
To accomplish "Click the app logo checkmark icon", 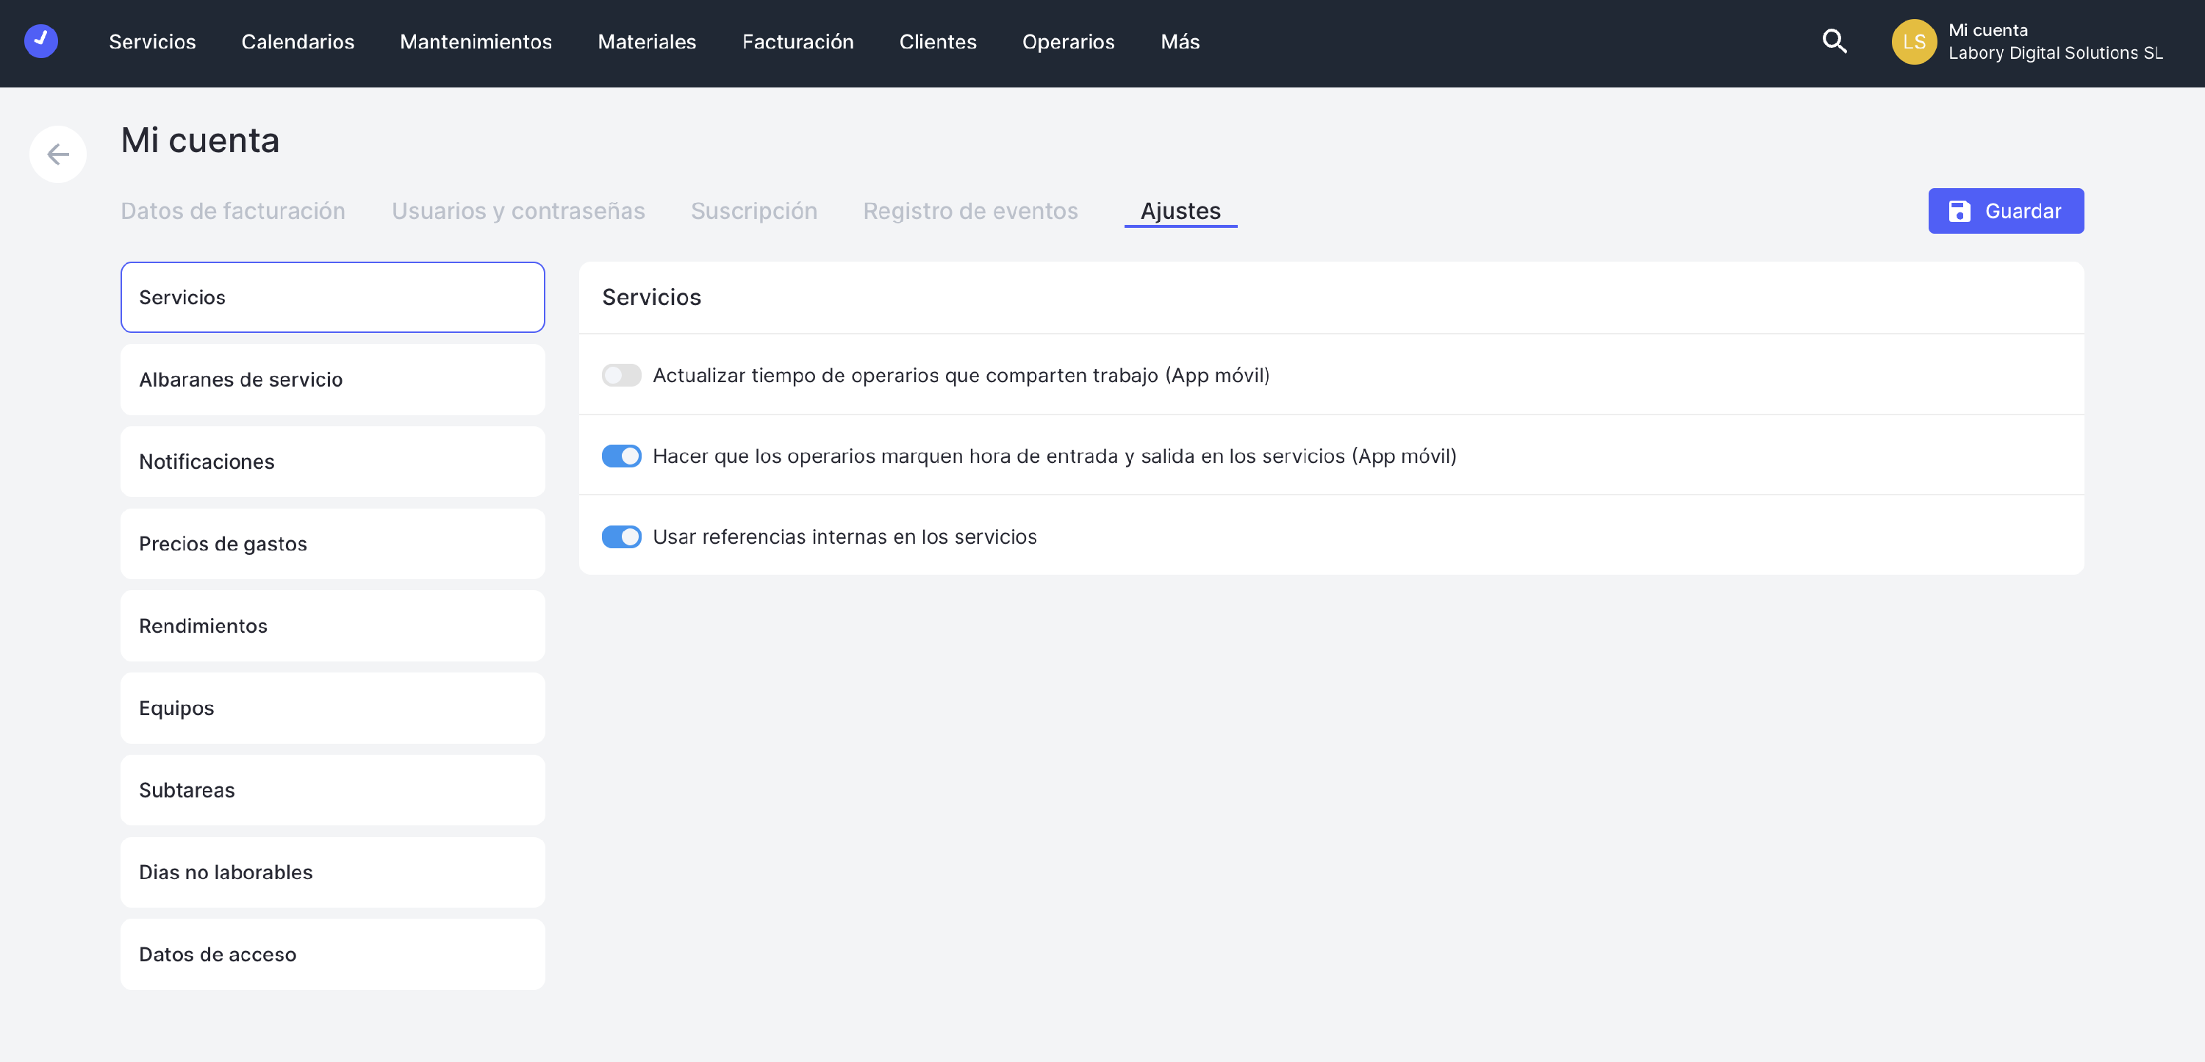I will (40, 41).
